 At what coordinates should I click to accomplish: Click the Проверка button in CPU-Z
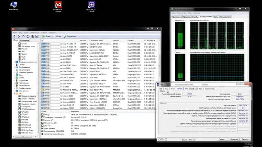(234, 139)
